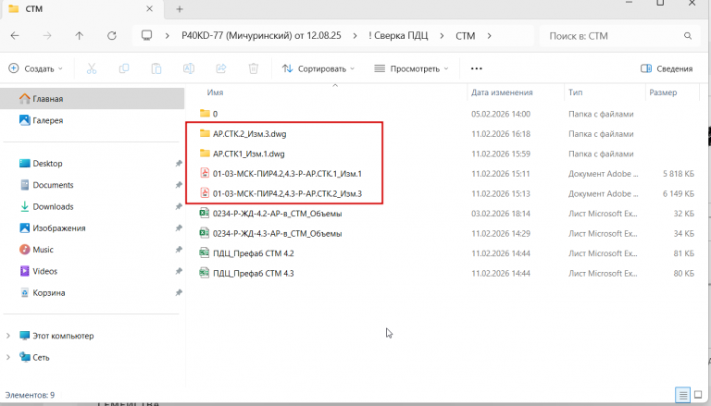Sort by Тип column header
This screenshot has width=711, height=406.
576,92
